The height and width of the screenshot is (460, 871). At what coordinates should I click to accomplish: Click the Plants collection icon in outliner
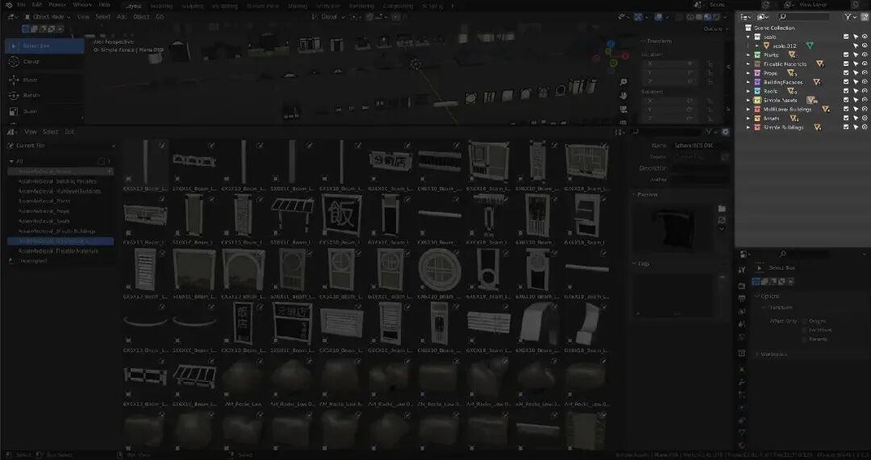pos(757,55)
